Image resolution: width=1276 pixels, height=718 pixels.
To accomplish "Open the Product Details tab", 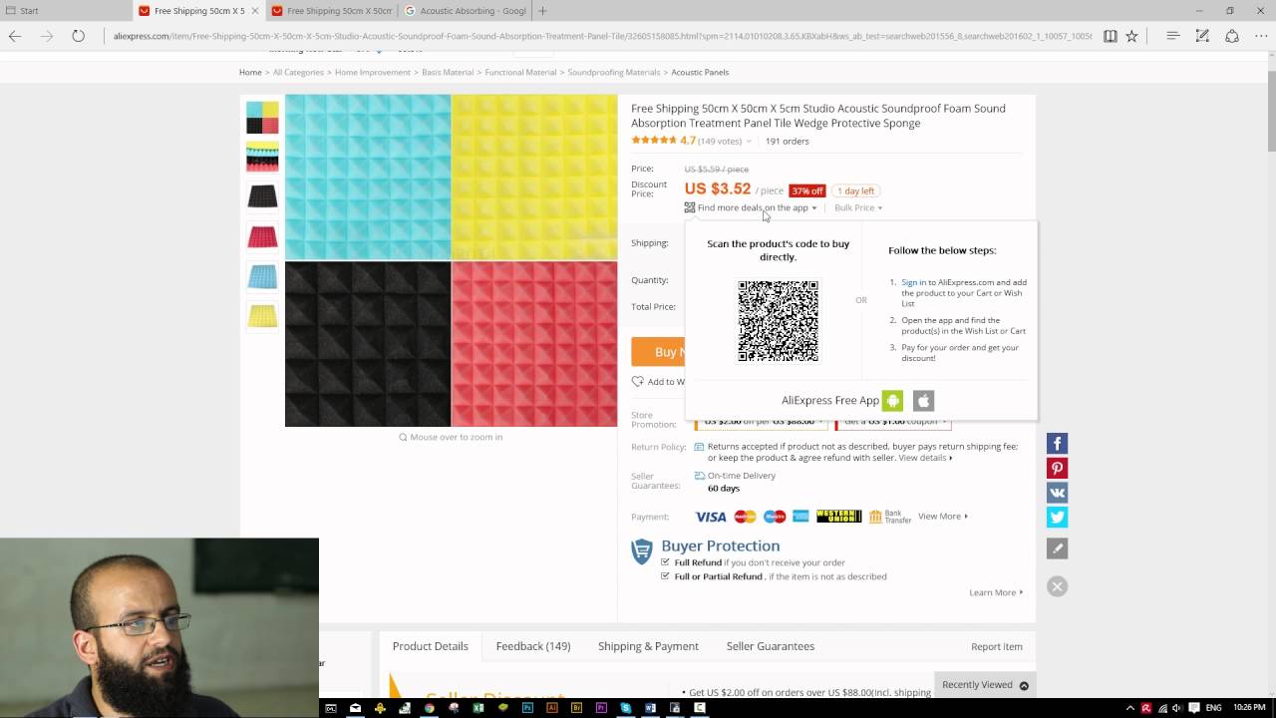I will pyautogui.click(x=431, y=646).
